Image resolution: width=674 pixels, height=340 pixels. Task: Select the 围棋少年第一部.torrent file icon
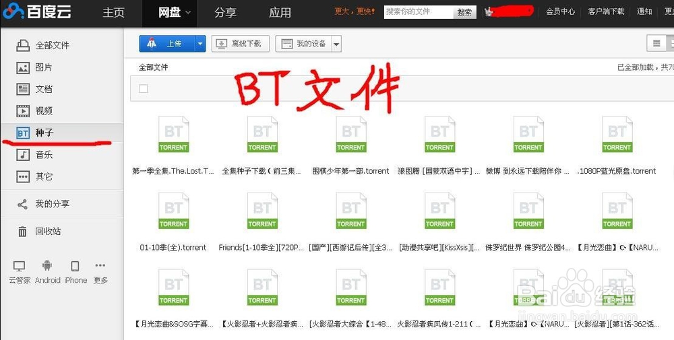coord(350,135)
